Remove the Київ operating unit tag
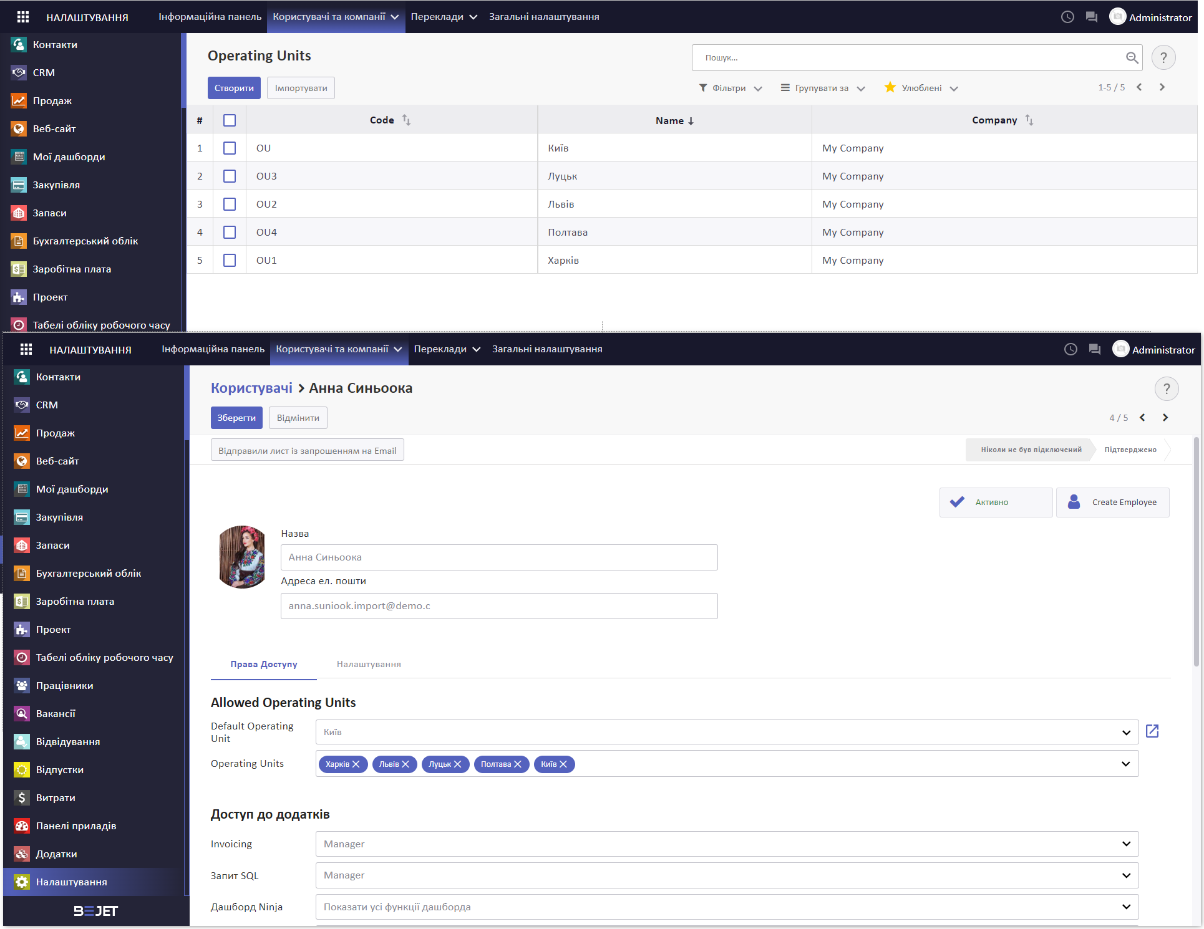 point(563,764)
